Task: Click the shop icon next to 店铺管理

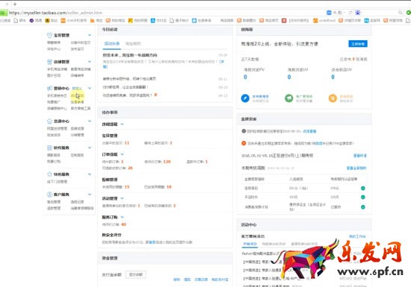Action: click(x=49, y=62)
